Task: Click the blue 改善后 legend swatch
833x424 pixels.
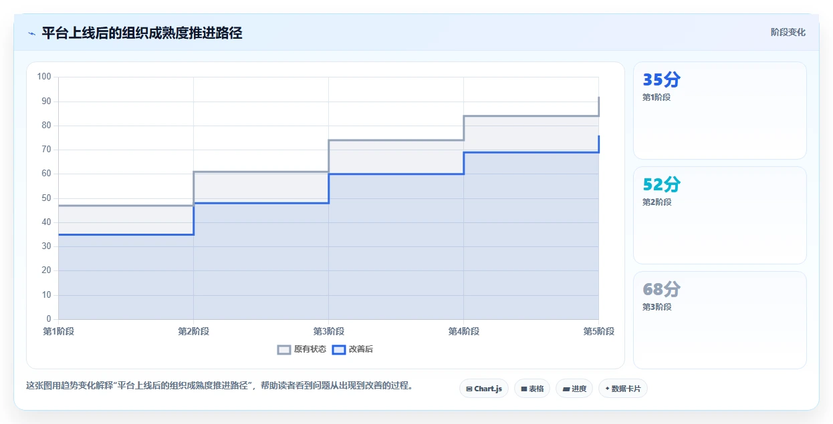Action: click(x=339, y=349)
